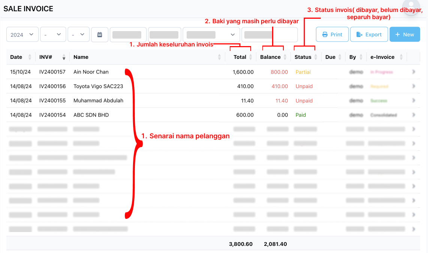Click the Print button
Viewport: 428px width, 253px height.
click(x=332, y=34)
